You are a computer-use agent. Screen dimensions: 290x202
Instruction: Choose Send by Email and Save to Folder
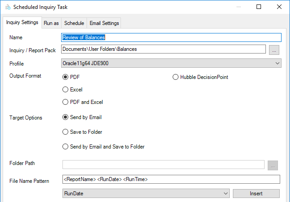coord(66,147)
